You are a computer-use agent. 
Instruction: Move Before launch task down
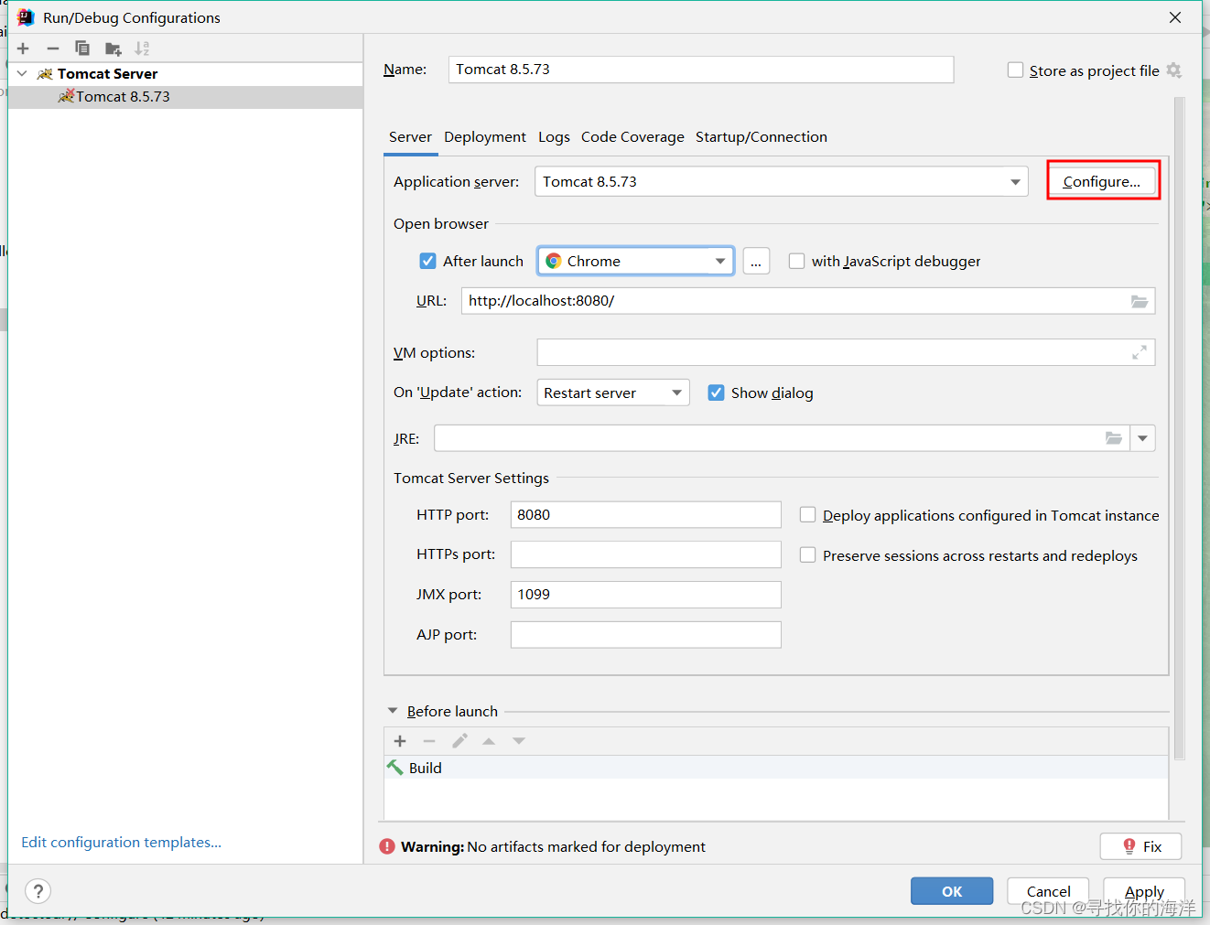tap(519, 741)
